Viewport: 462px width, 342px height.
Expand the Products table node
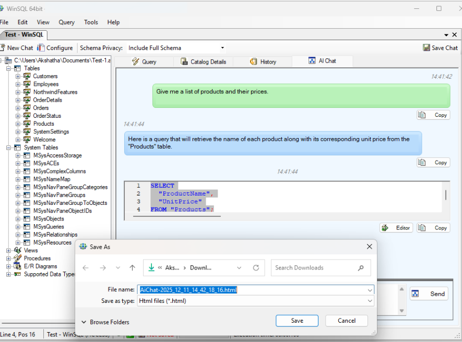[x=18, y=124]
